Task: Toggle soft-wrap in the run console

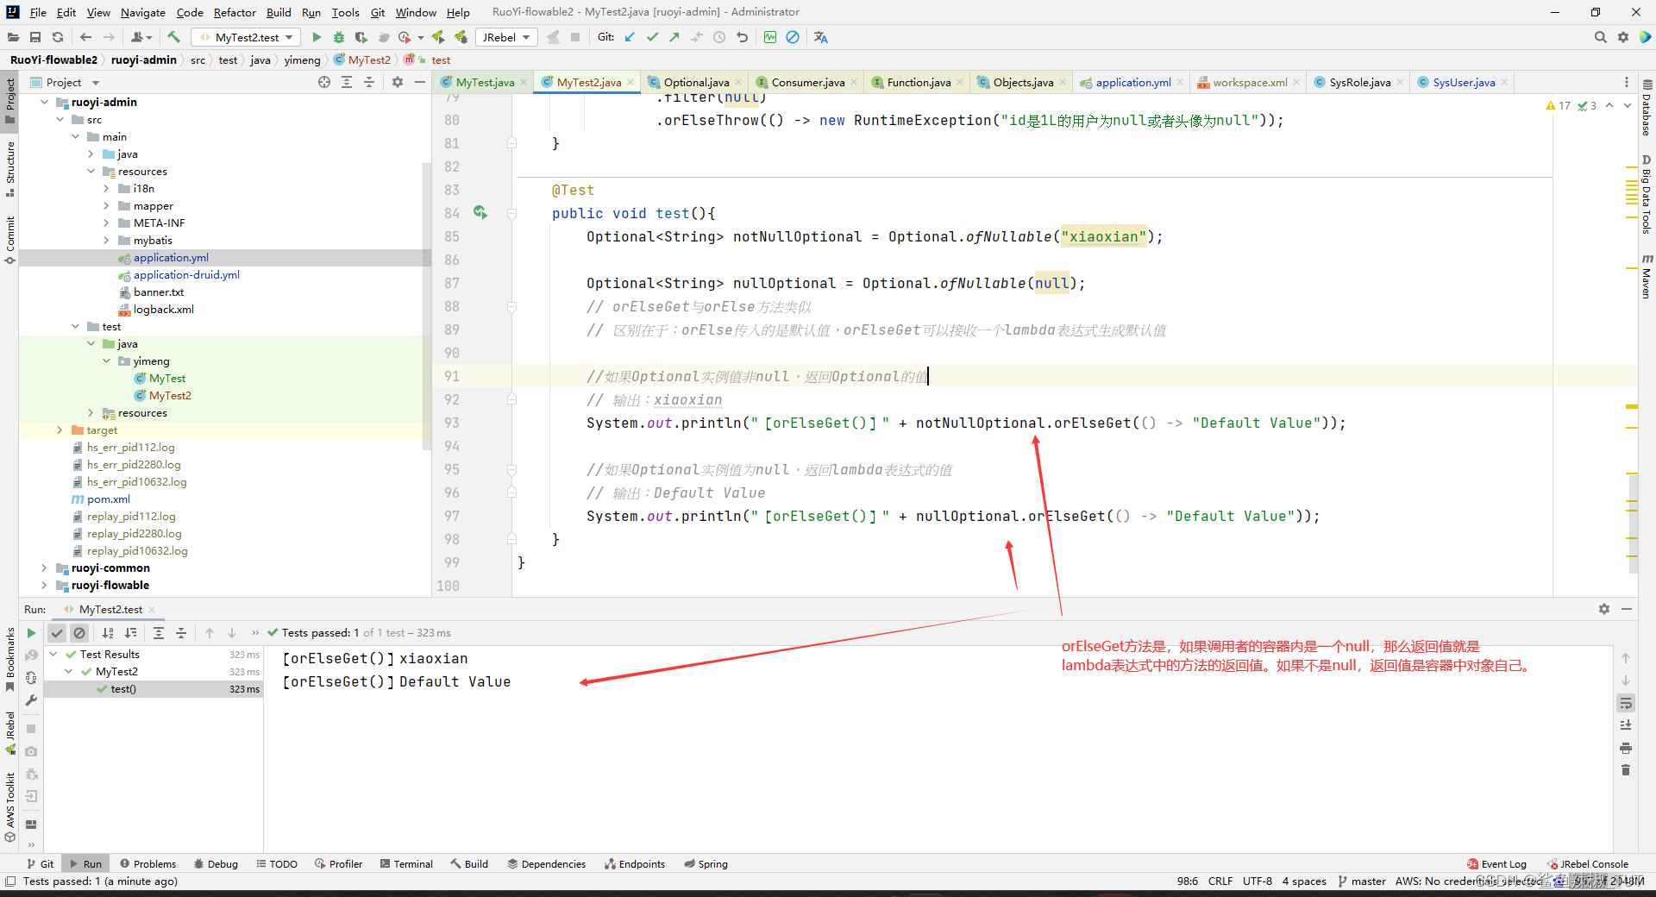Action: pyautogui.click(x=1626, y=703)
